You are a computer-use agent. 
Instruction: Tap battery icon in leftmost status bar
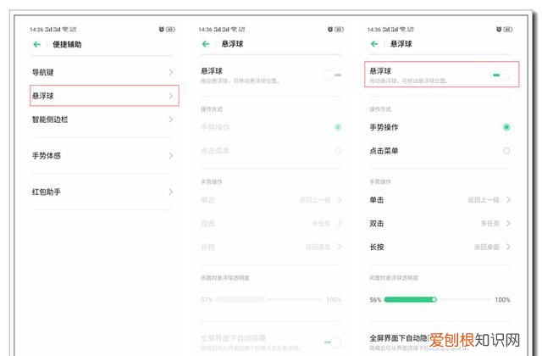172,29
